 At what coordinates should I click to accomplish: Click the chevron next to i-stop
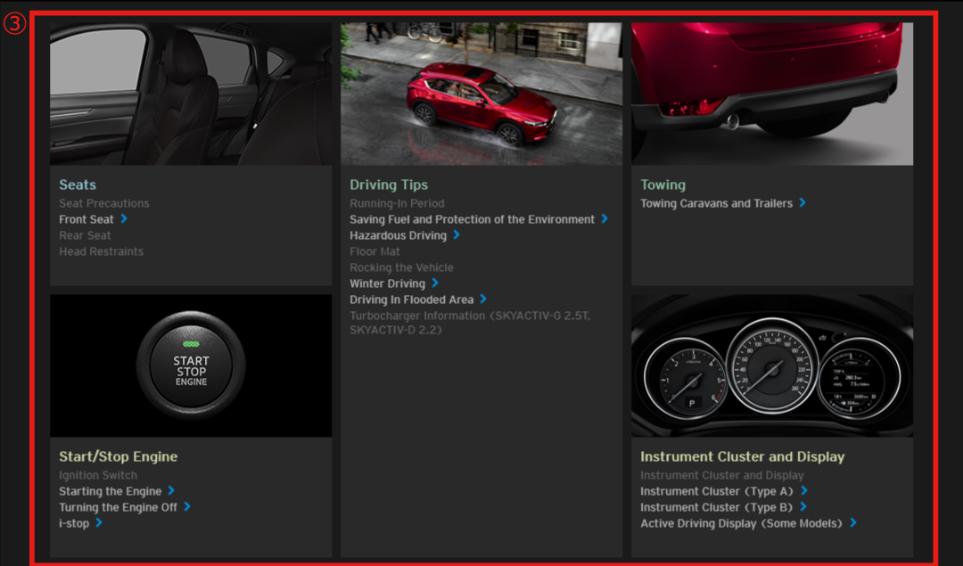tap(99, 523)
